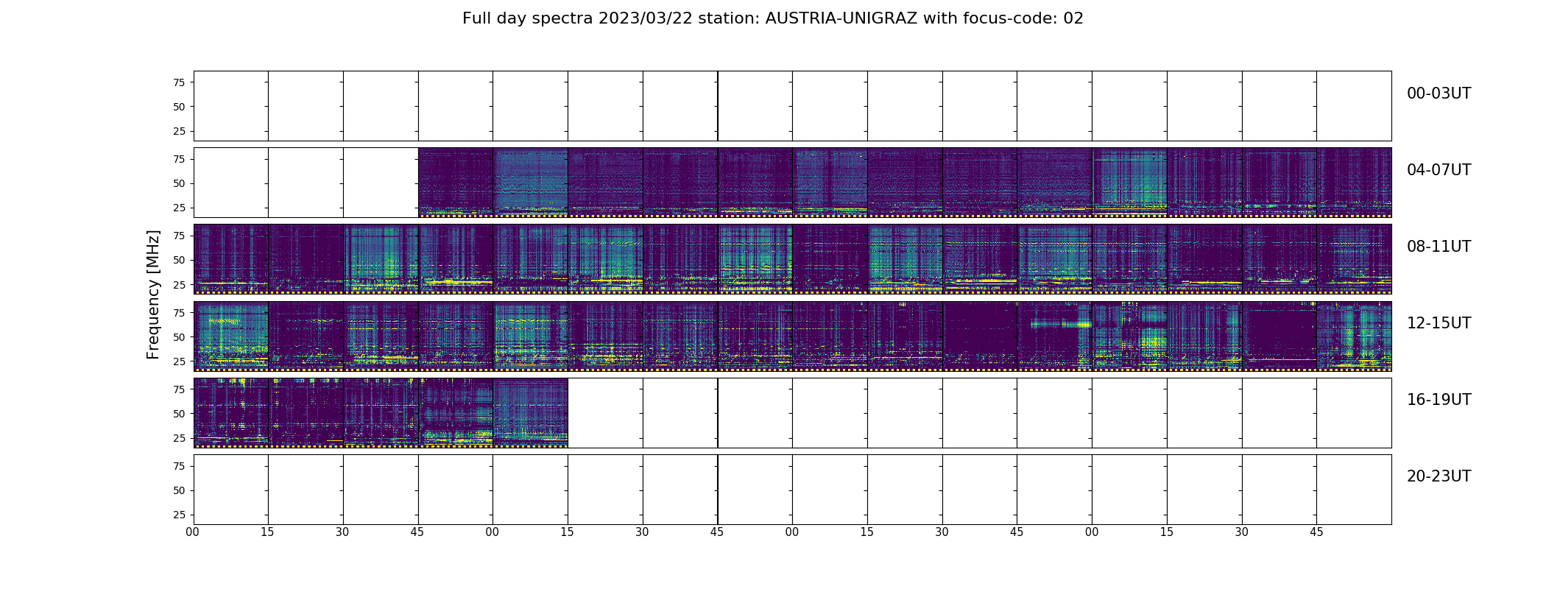Open the first spectrogram panel in the 04-07UT row
1546x589 pixels.
click(x=455, y=183)
